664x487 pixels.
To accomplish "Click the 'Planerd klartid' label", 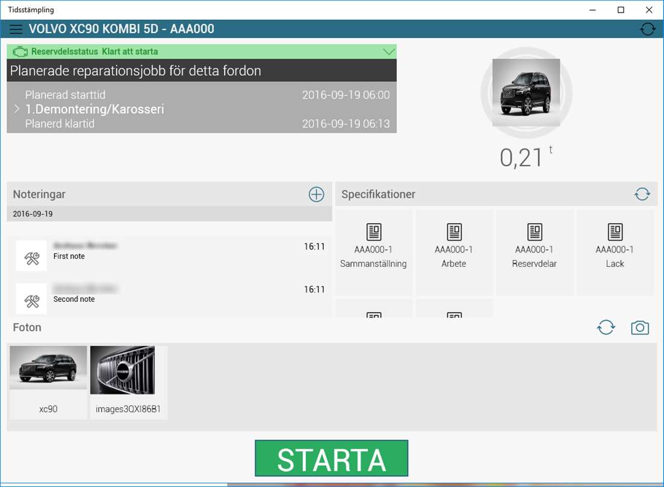I will pos(60,123).
